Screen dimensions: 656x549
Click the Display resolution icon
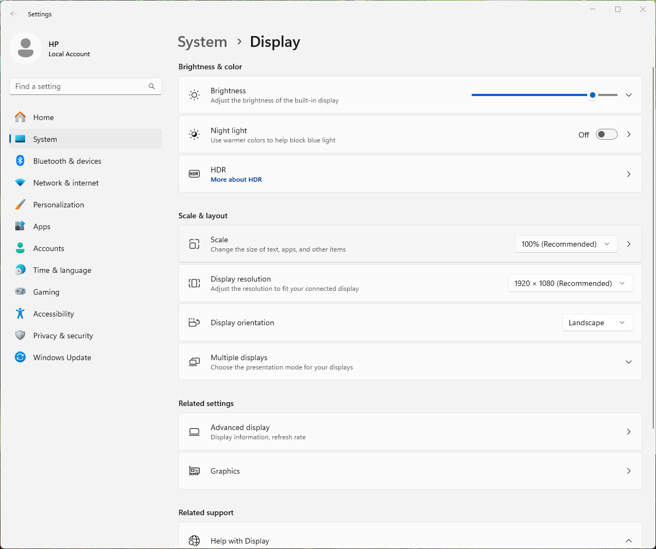[x=194, y=283]
